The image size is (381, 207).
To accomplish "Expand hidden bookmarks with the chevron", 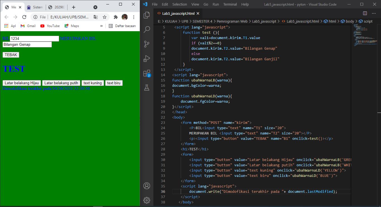I will click(101, 25).
